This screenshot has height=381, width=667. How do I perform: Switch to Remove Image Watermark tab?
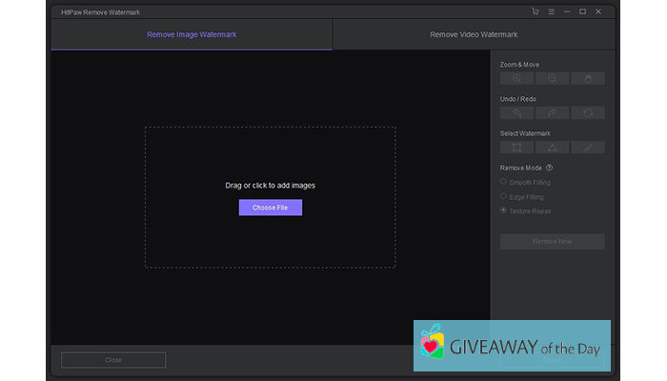point(192,34)
